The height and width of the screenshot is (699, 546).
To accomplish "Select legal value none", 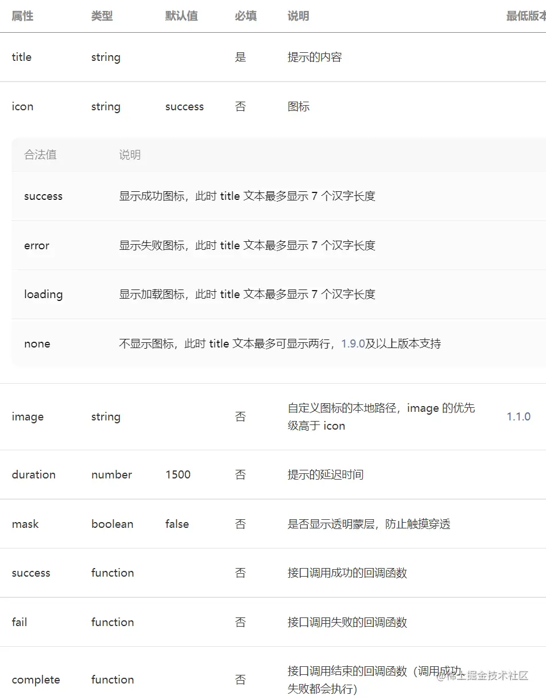I will coord(37,343).
